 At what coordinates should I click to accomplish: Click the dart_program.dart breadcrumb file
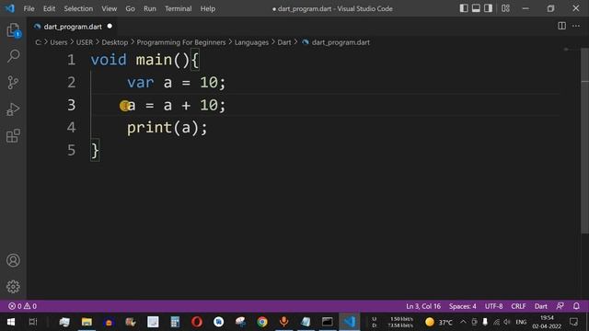(341, 42)
